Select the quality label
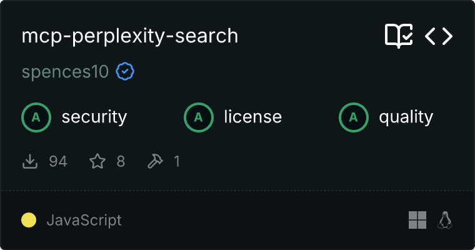The height and width of the screenshot is (250, 475). (406, 117)
